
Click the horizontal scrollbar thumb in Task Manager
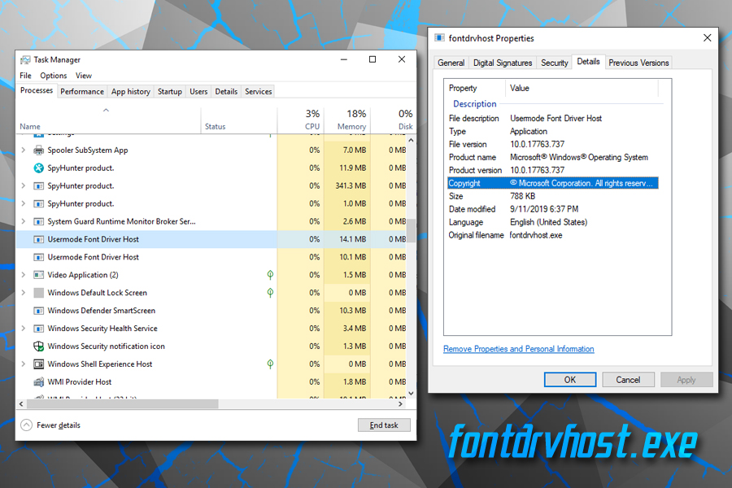[122, 403]
